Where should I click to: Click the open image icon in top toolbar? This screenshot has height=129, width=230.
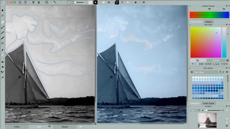click(20, 3)
